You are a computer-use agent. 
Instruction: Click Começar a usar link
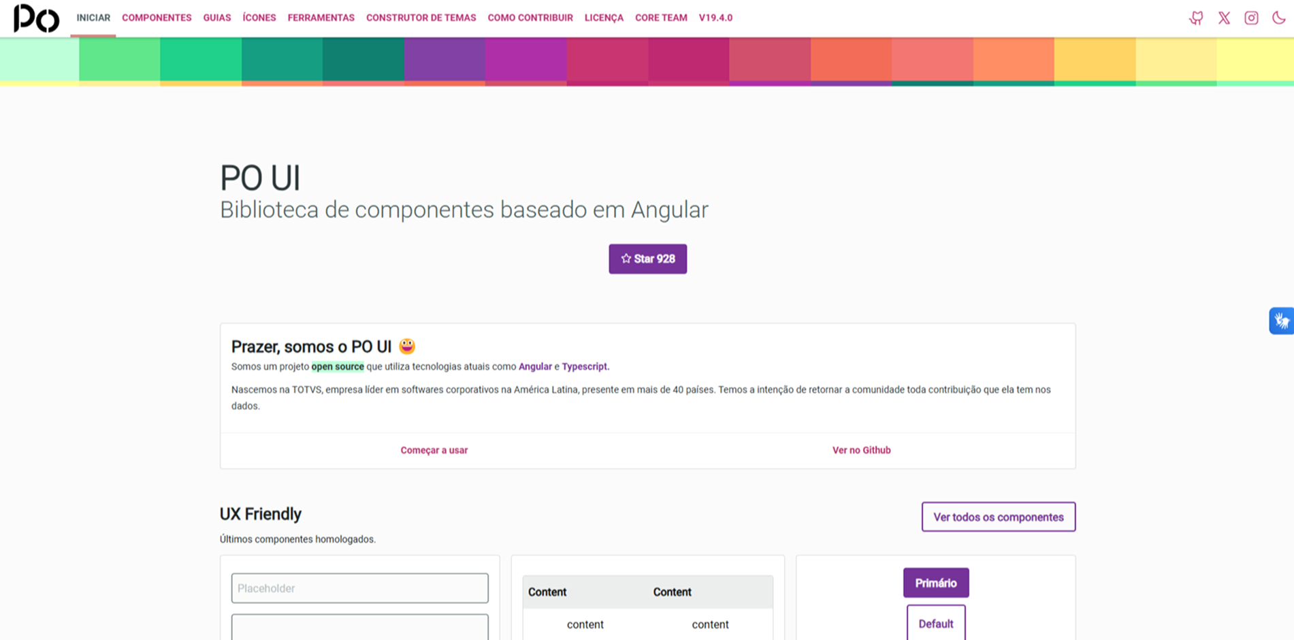[x=434, y=450]
